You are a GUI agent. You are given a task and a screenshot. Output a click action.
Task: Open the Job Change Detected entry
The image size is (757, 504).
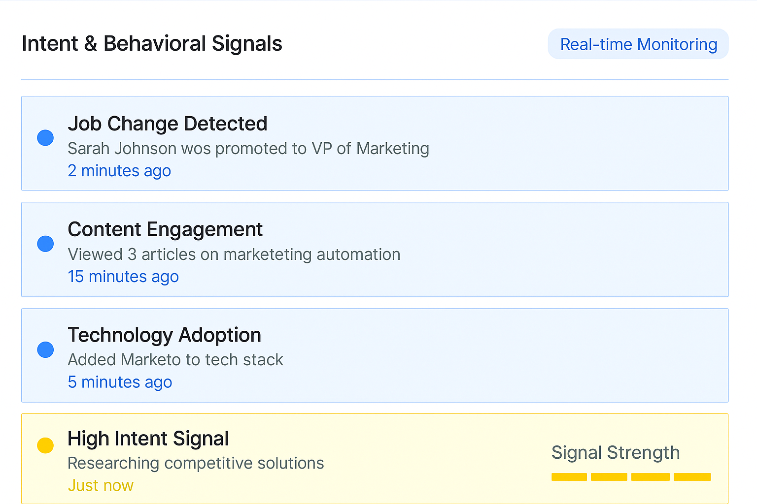168,124
